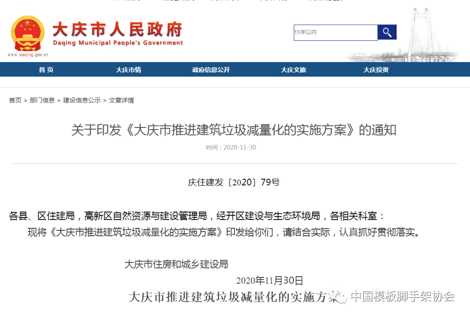Open the 政府信息公开 navigation item
Screen dimensions: 470x317
211,70
